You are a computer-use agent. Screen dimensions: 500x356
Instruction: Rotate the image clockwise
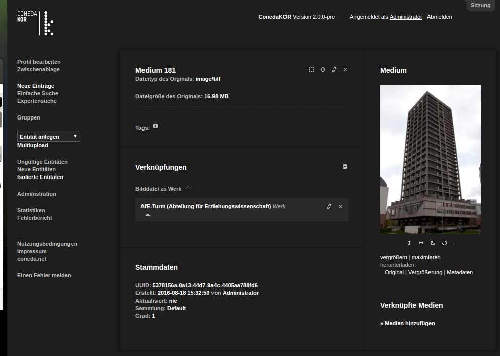tap(433, 243)
